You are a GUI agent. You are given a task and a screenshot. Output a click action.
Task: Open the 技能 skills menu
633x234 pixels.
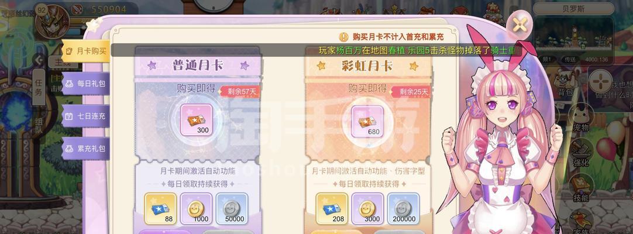click(x=581, y=188)
